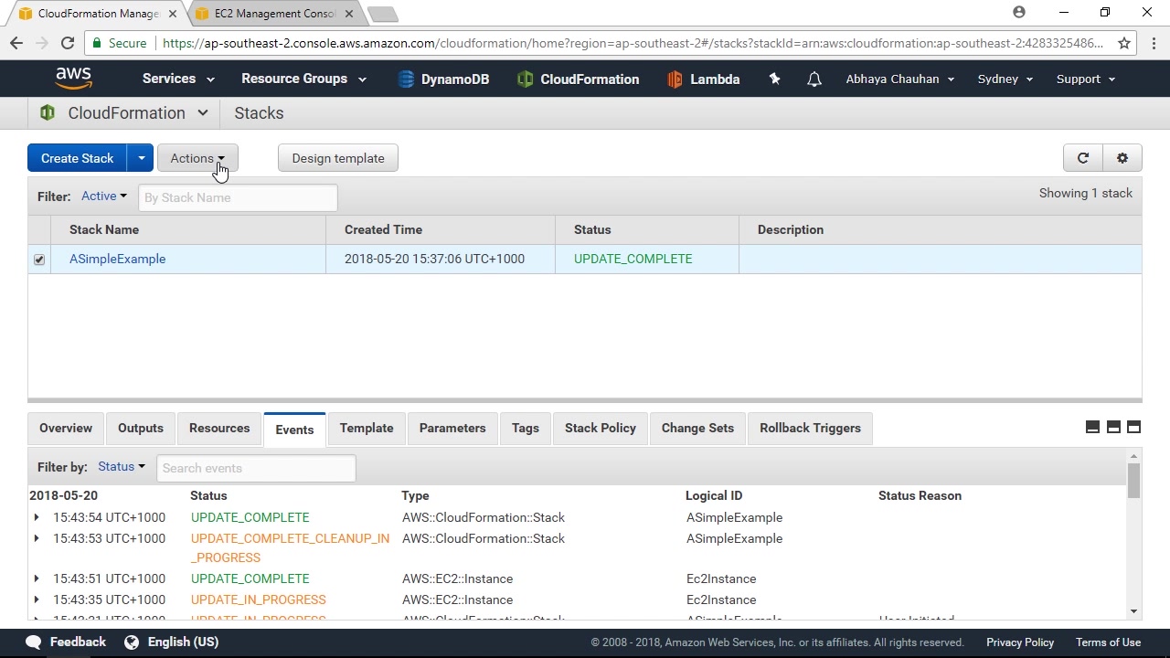The image size is (1170, 658).
Task: Open a new browser tab
Action: [383, 14]
